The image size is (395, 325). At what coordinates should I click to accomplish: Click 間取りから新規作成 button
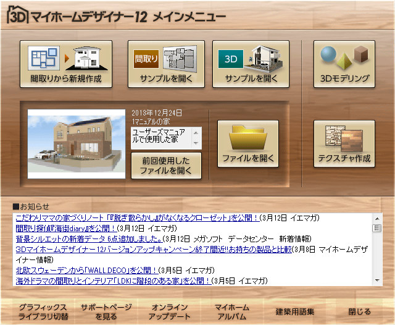pyautogui.click(x=66, y=64)
